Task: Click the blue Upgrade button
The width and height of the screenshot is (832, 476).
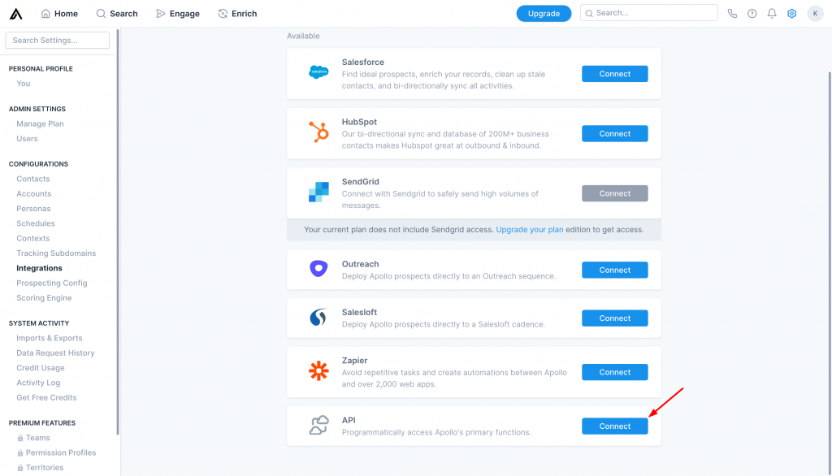Action: coord(544,13)
